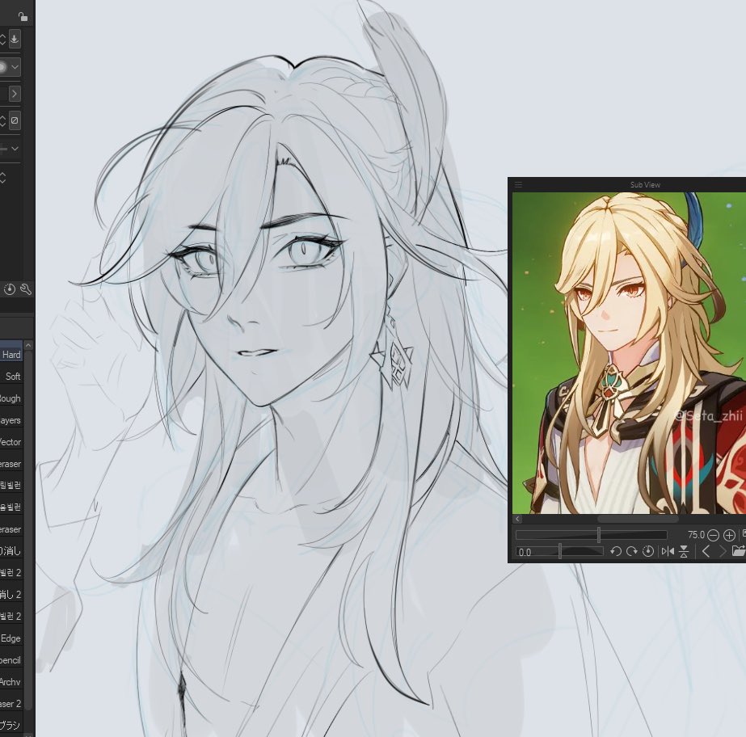Click the stepper arrows beside the download icon
Image resolution: width=746 pixels, height=737 pixels.
(x=3, y=39)
